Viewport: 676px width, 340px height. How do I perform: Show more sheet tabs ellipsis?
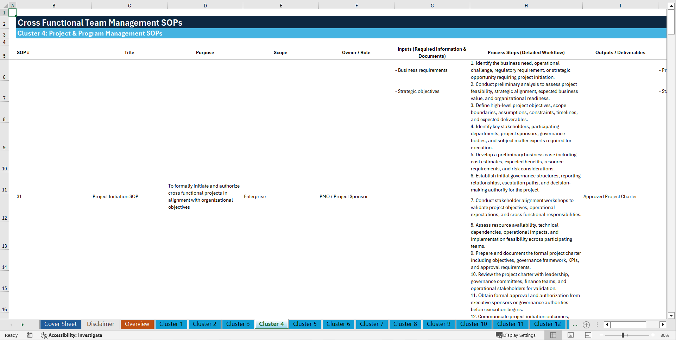(x=575, y=325)
